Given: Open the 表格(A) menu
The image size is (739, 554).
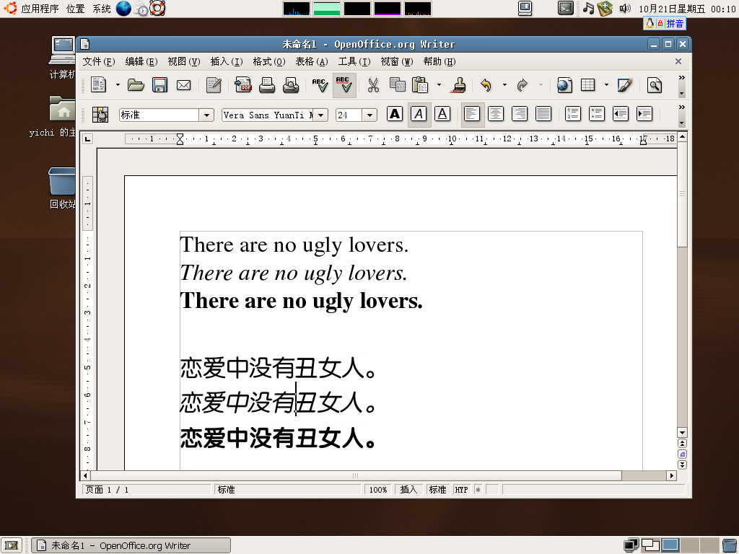Looking at the screenshot, I should [312, 62].
